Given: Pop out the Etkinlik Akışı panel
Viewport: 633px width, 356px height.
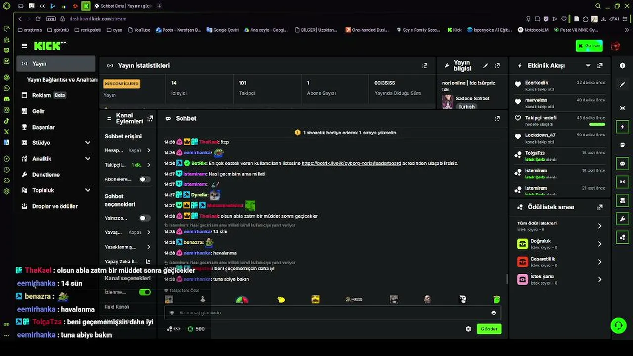Looking at the screenshot, I should 600,65.
